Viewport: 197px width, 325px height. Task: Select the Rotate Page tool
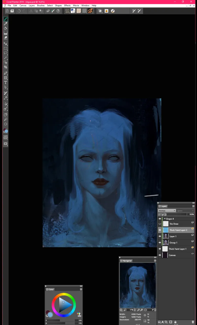click(5, 124)
